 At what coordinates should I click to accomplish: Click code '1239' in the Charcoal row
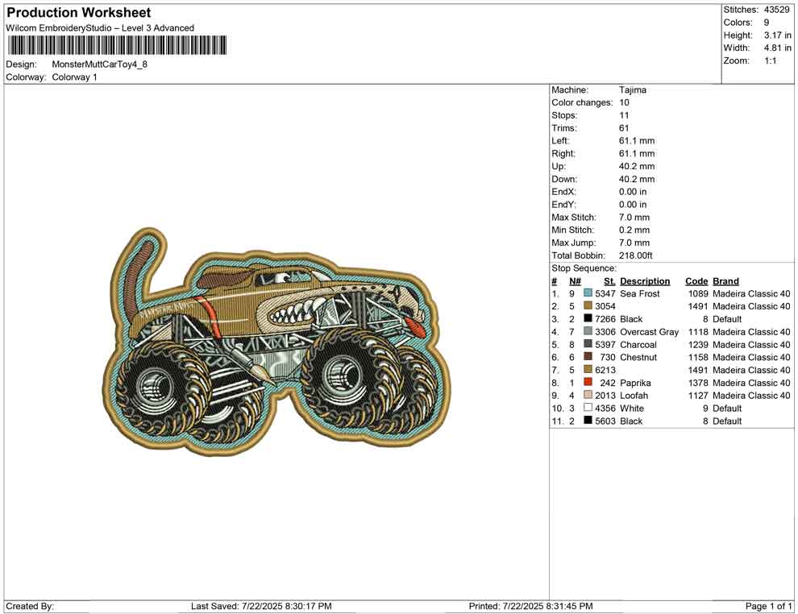698,344
